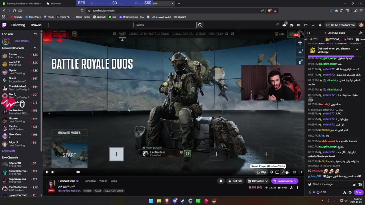Open top nav three-dot more menu
The height and width of the screenshot is (205, 365).
point(48,25)
